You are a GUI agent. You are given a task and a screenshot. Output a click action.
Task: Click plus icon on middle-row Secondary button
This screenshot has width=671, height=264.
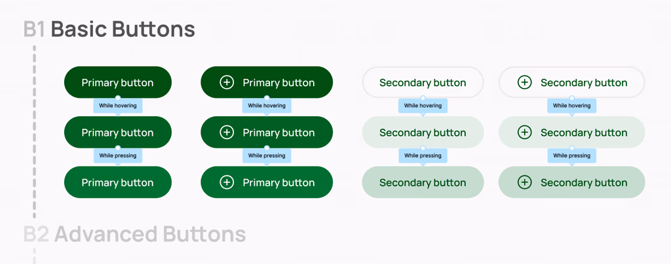(x=524, y=133)
